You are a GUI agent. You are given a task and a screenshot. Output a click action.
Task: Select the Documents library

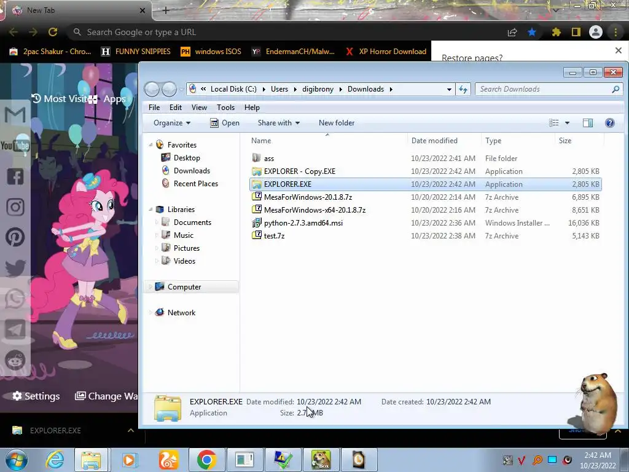pos(186,222)
